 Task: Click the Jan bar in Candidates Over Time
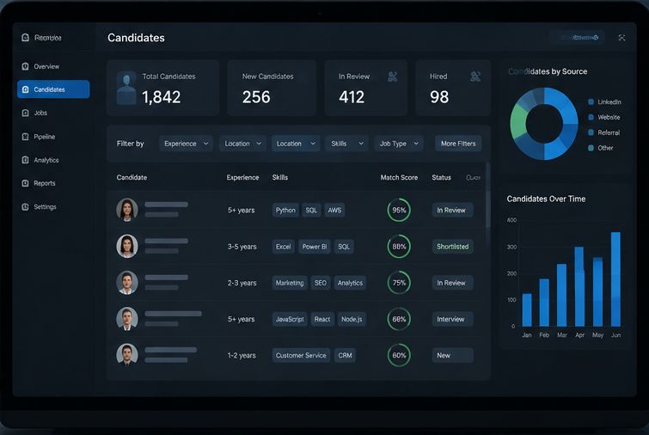527,310
